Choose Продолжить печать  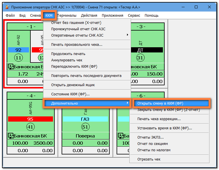[87, 54]
